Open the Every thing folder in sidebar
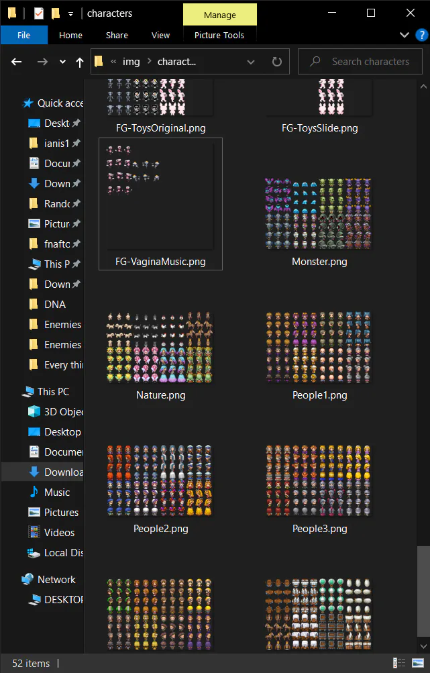Viewport: 430px width, 673px height. (54, 365)
